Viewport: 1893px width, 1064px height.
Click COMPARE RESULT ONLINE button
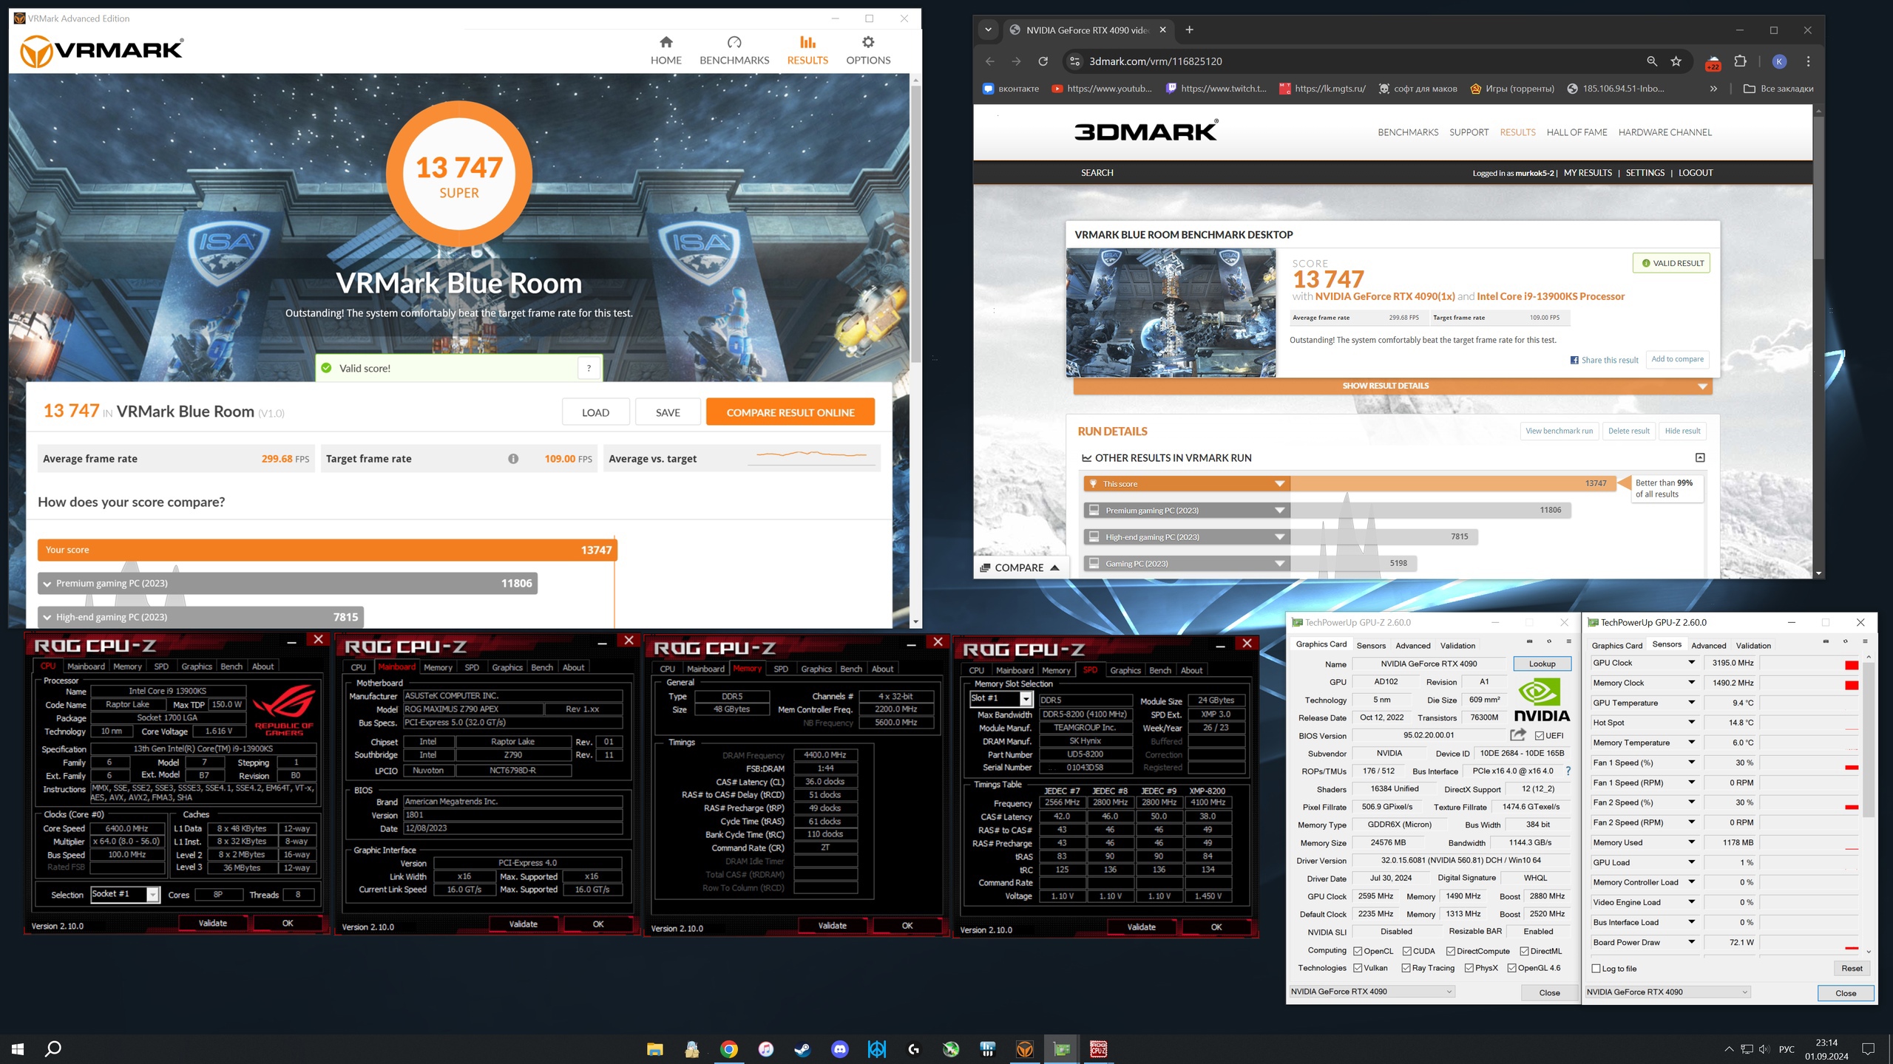click(790, 412)
